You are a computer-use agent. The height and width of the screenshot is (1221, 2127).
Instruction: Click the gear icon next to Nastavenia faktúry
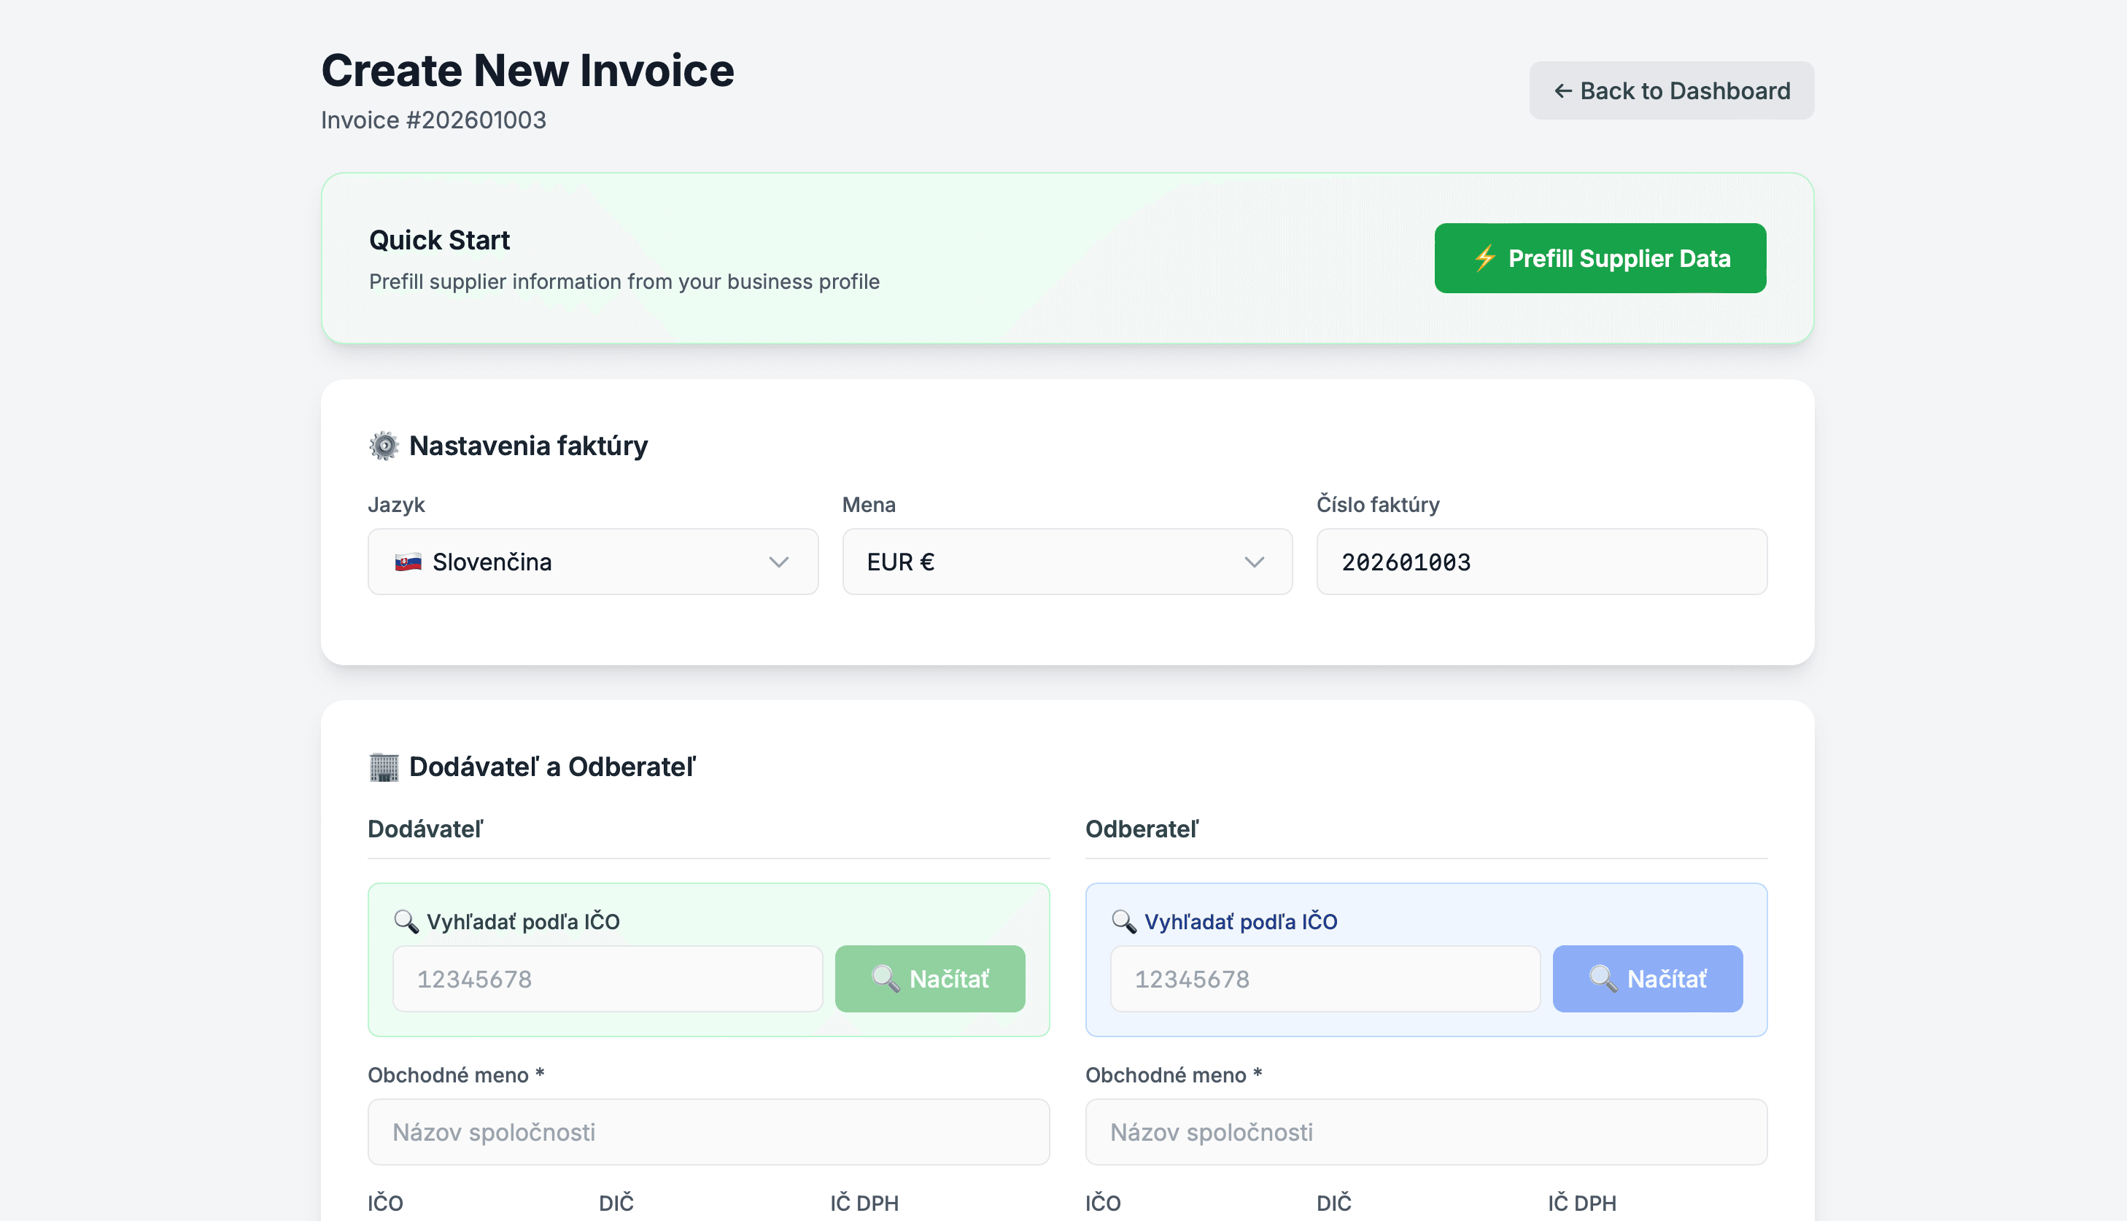click(385, 446)
